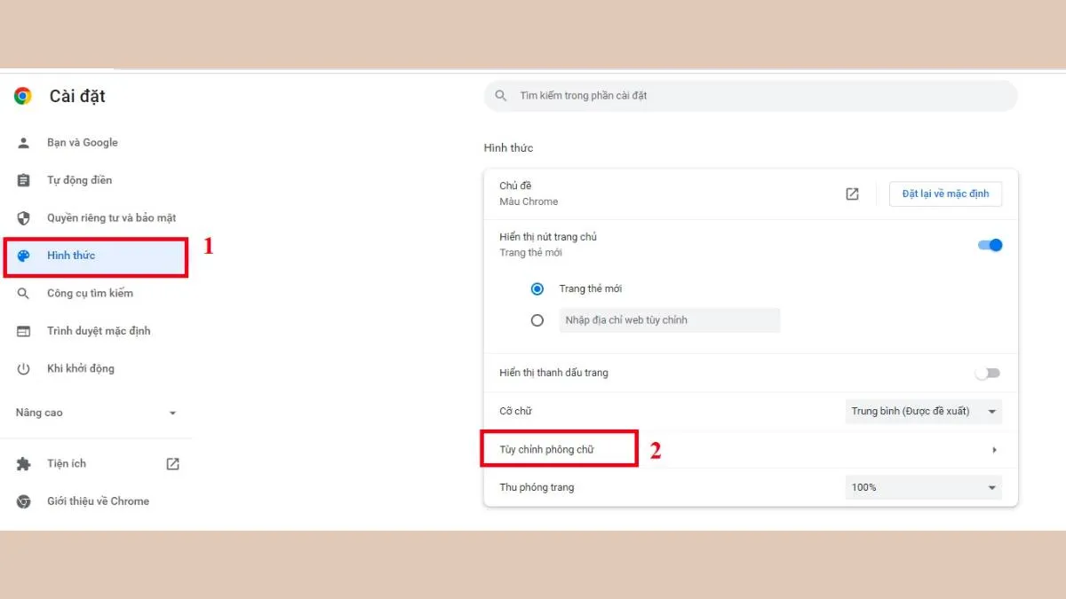
Task: Open the Thu phóng trang dropdown
Action: [x=922, y=486]
